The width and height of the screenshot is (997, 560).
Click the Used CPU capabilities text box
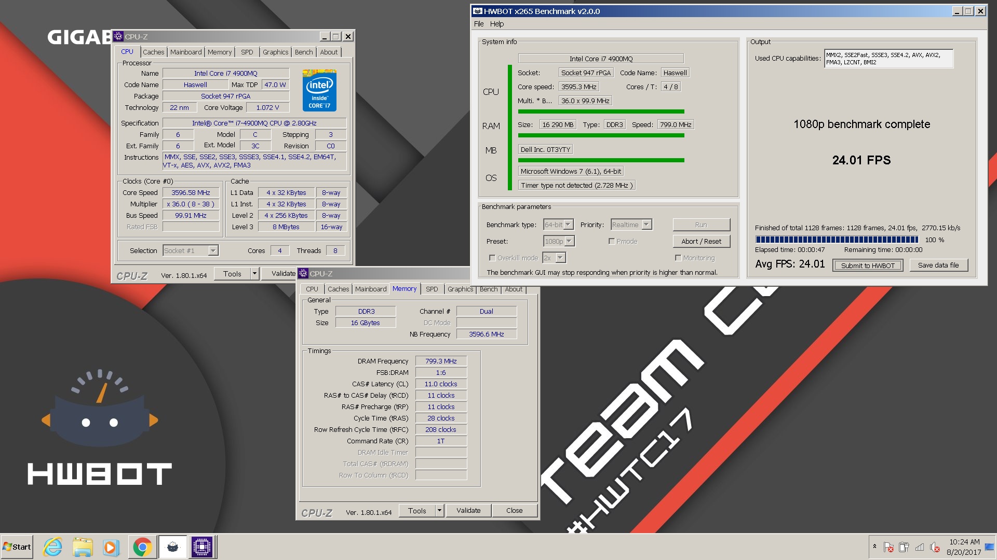pos(888,59)
